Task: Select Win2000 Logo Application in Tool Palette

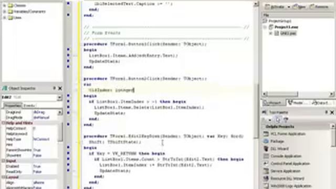Action: pos(290,186)
